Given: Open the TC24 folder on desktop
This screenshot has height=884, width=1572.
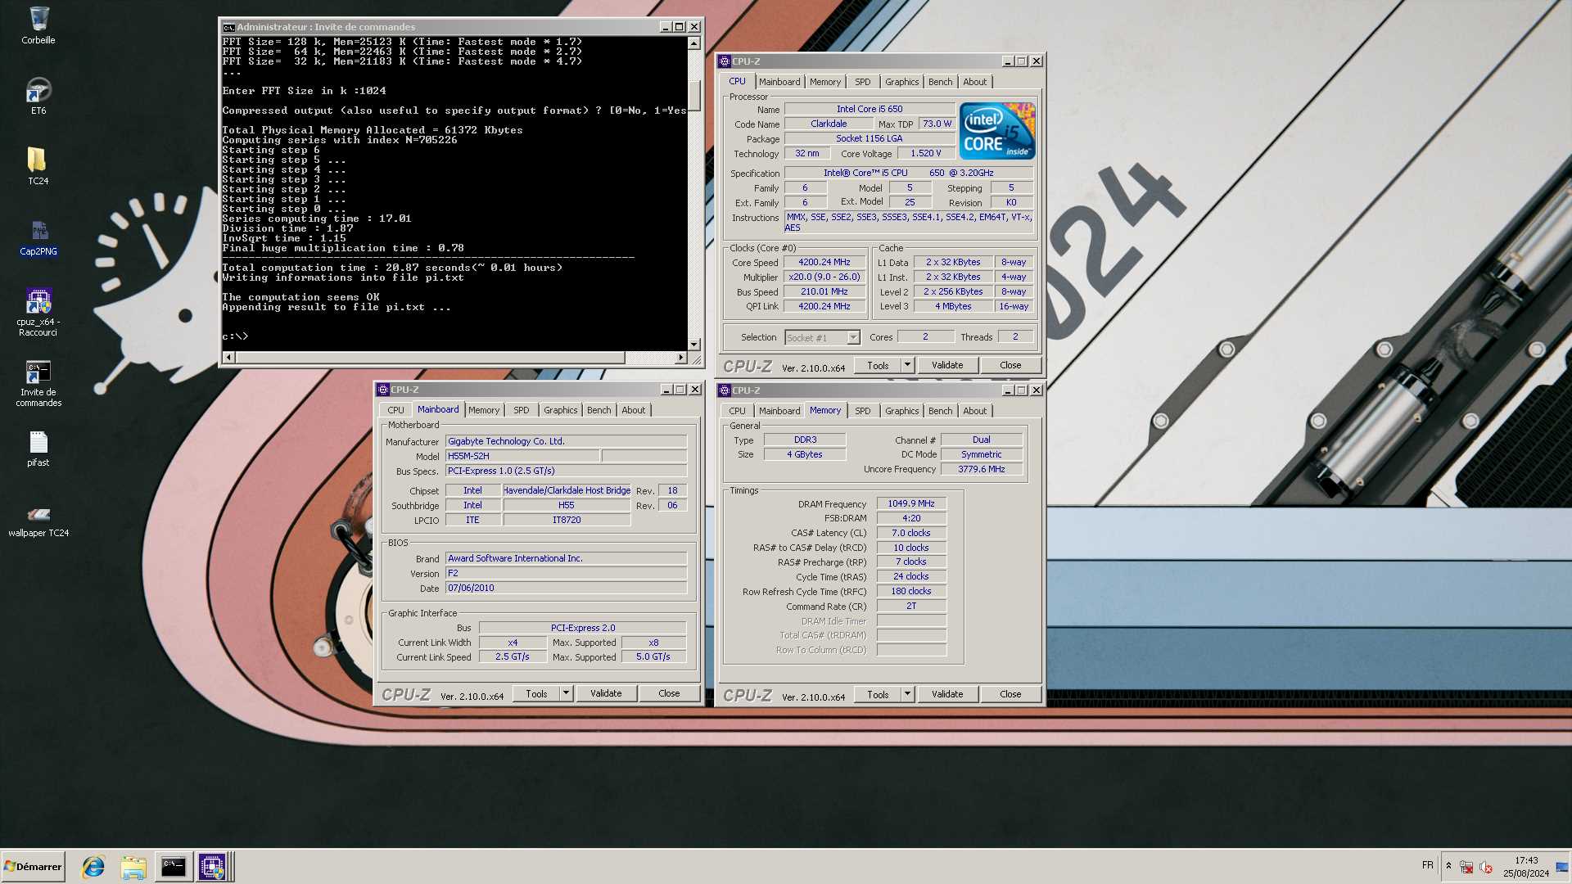Looking at the screenshot, I should pos(38,165).
